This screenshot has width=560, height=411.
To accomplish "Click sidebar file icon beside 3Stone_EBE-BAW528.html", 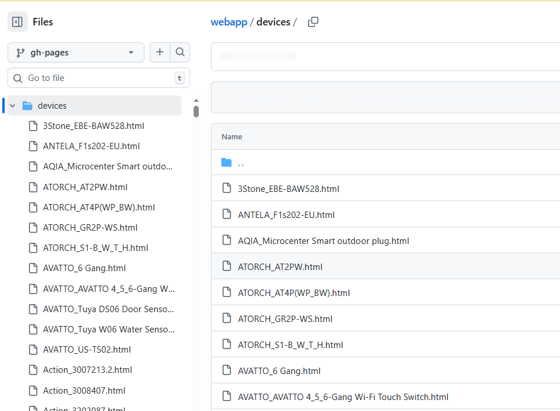I will [33, 126].
